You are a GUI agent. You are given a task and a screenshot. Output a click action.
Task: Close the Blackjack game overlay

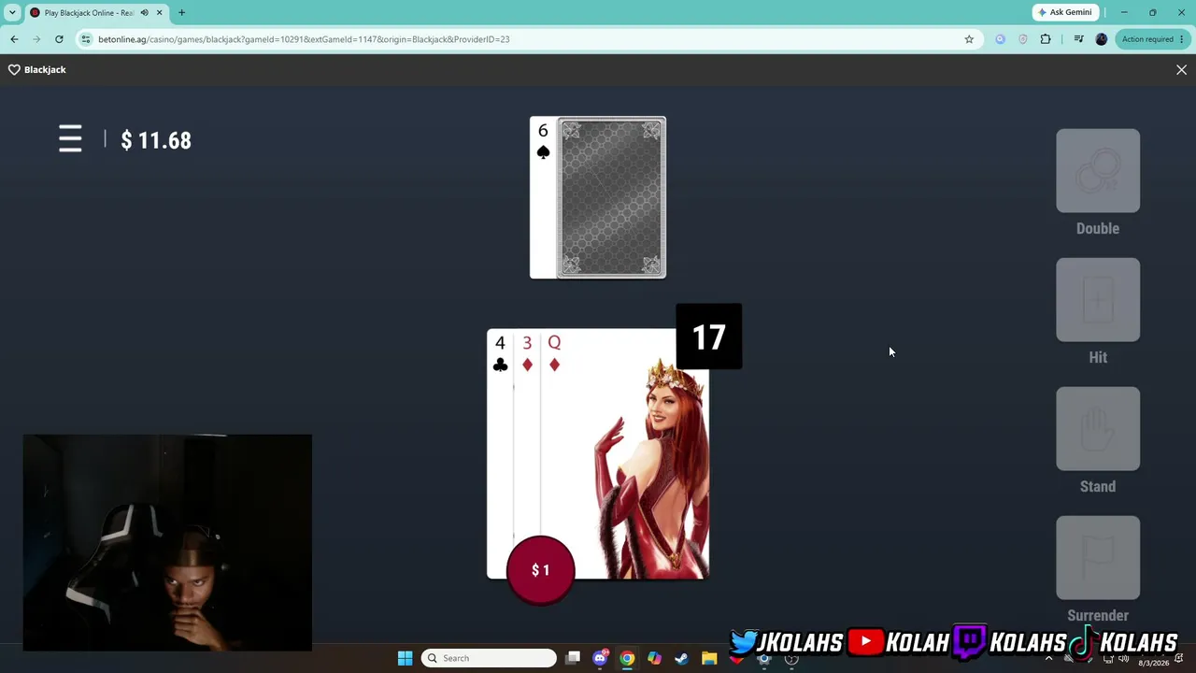(x=1181, y=70)
